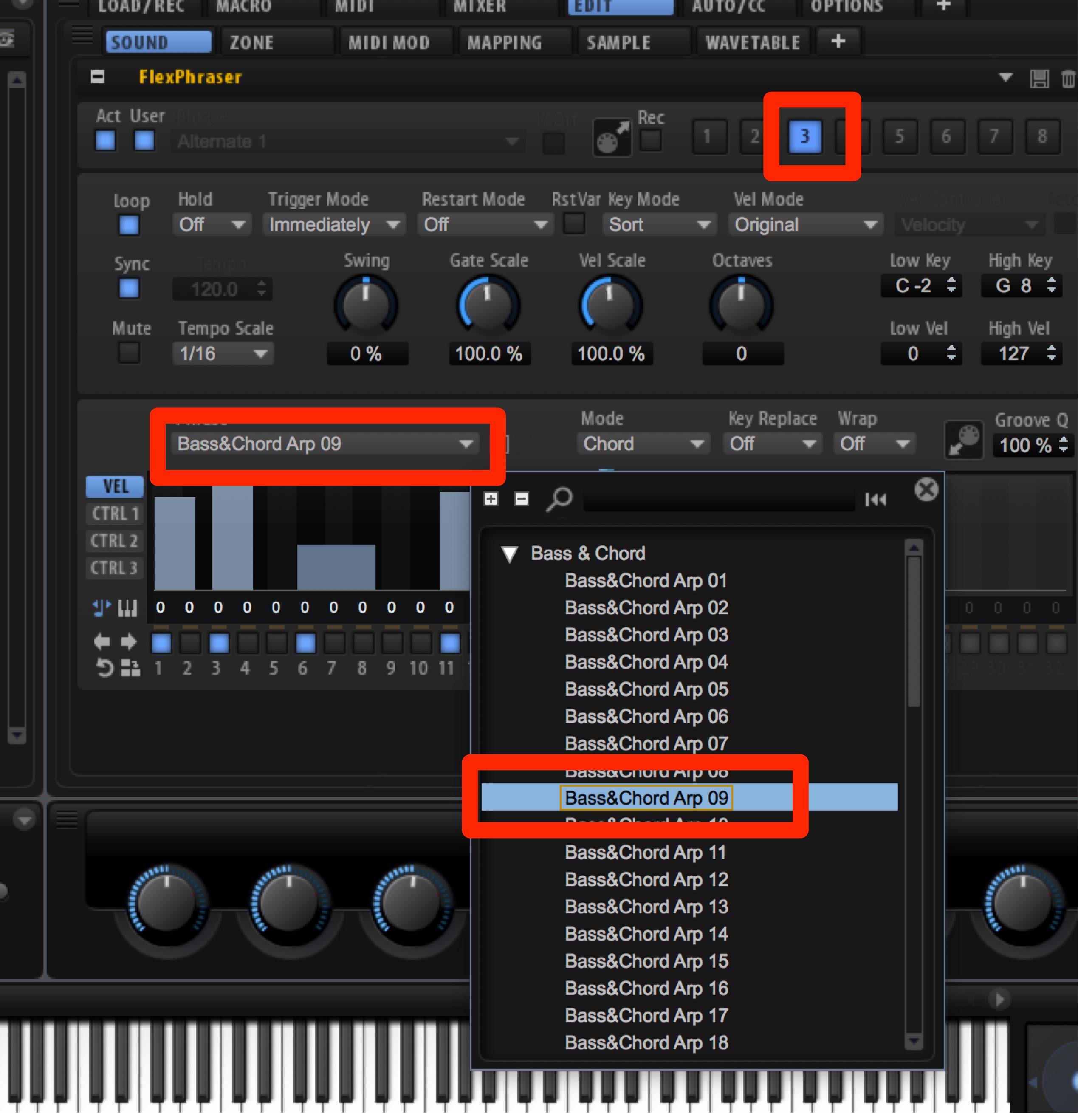Collapse all folders with minus icon

pyautogui.click(x=521, y=499)
